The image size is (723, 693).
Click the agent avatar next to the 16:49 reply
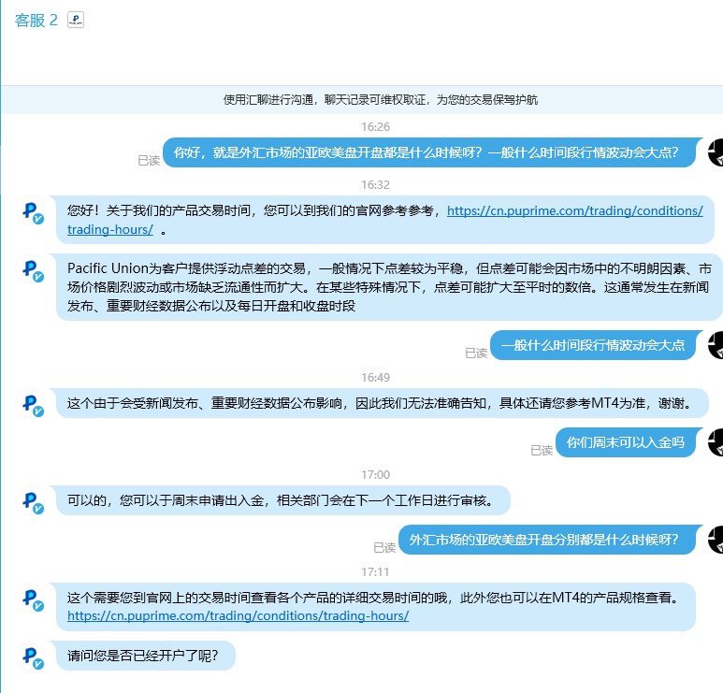(33, 405)
